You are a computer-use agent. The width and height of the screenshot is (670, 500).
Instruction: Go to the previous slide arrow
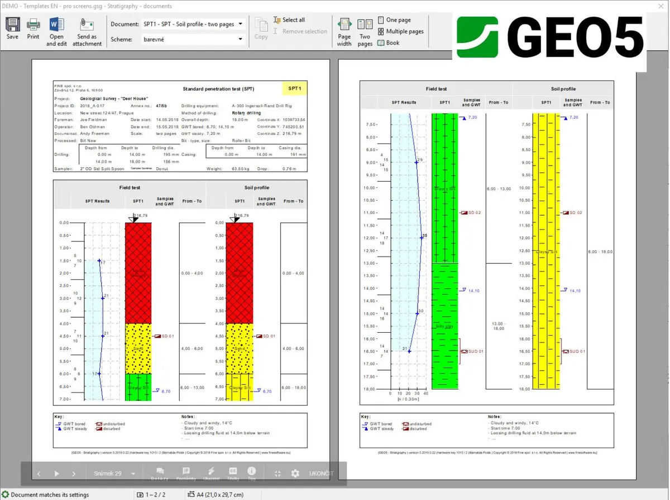(x=39, y=474)
